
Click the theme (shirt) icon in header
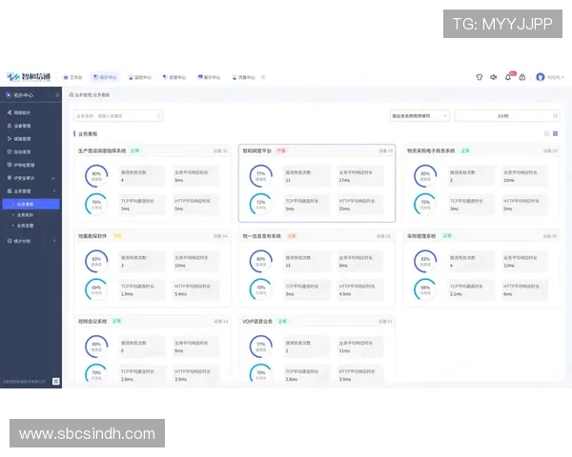coord(480,77)
